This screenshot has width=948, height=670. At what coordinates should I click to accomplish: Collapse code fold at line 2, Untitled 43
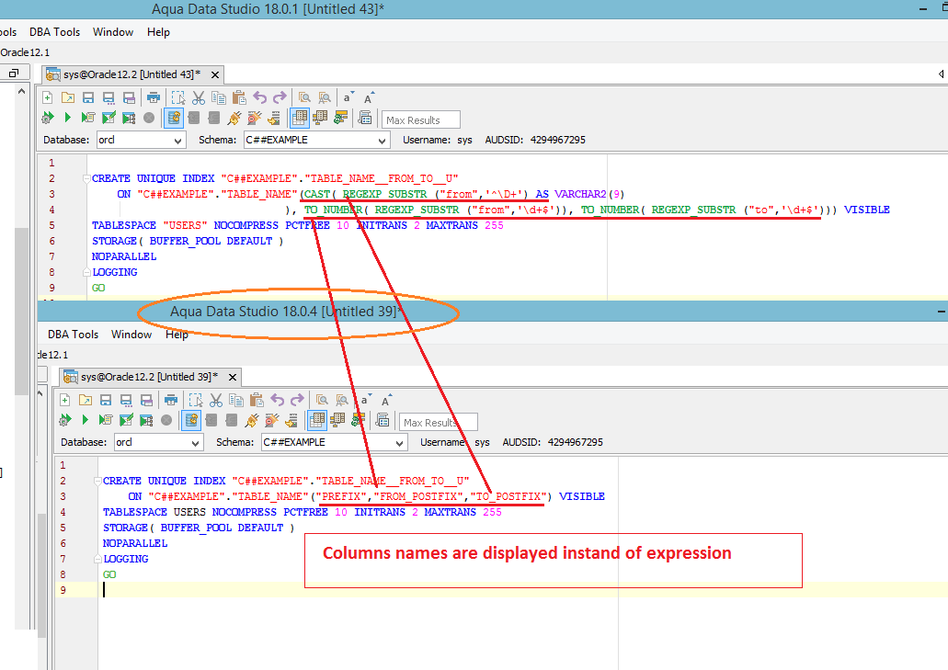point(86,178)
